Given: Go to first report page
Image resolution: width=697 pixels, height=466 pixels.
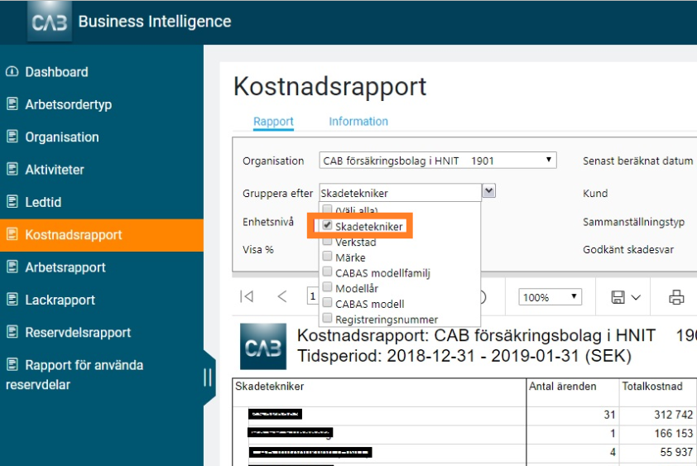Looking at the screenshot, I should tap(247, 296).
